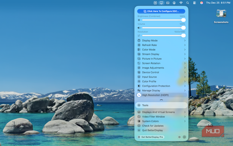The height and width of the screenshot is (146, 233).
Task: Click Here To Configure DDC button
Action: click(161, 11)
